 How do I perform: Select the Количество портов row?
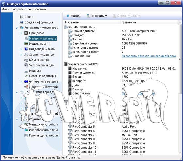121,48
